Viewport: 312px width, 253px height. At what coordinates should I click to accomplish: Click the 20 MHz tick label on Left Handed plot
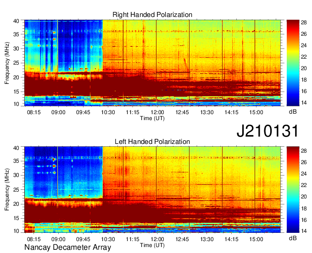click(17, 204)
